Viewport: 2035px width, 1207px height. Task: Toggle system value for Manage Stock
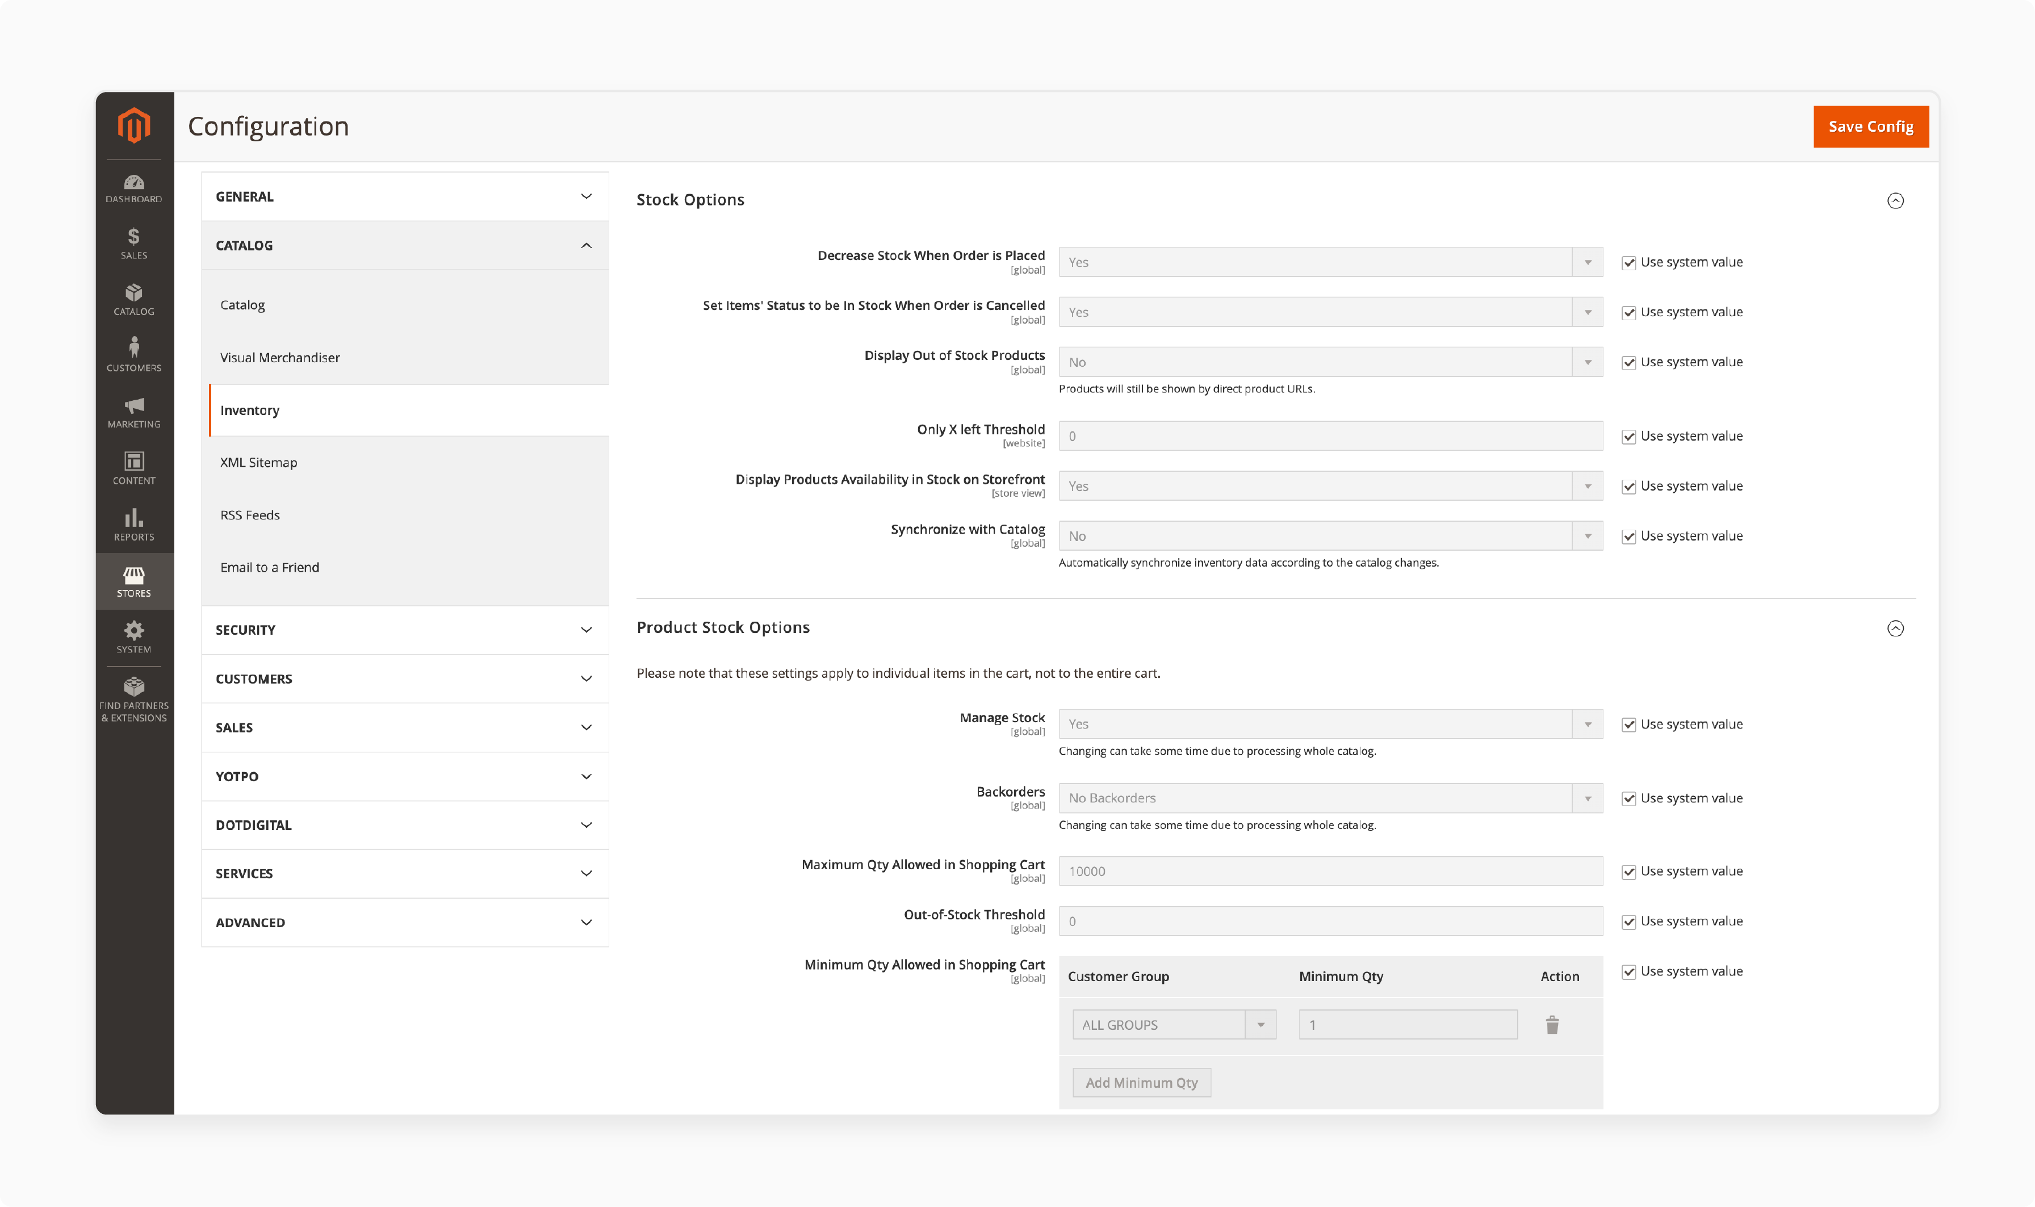pyautogui.click(x=1628, y=724)
